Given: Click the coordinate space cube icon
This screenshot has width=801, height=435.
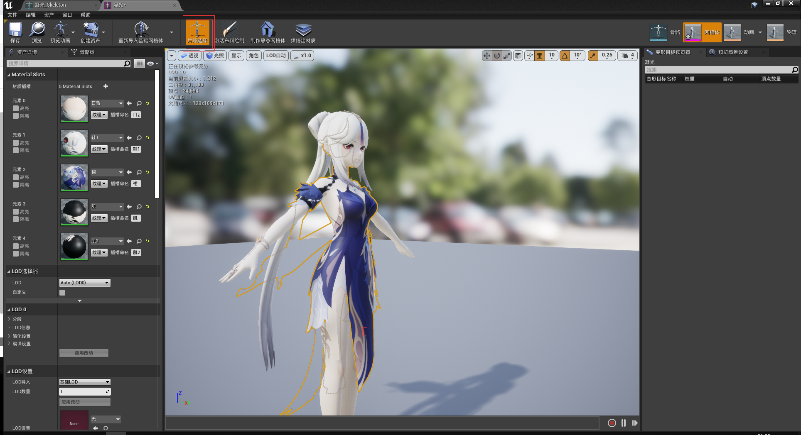Looking at the screenshot, I should pos(518,56).
